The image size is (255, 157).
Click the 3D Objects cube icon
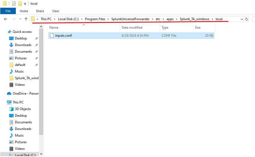(11, 109)
